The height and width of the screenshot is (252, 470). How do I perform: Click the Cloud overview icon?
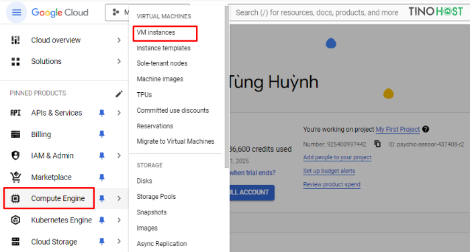[15, 40]
